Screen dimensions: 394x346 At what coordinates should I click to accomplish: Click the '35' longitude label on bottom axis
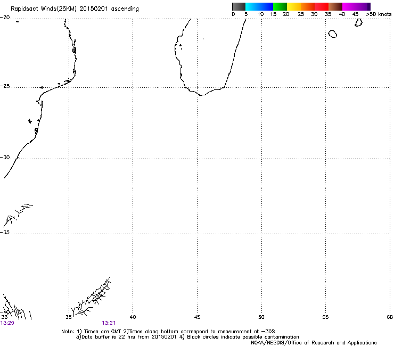pyautogui.click(x=68, y=317)
